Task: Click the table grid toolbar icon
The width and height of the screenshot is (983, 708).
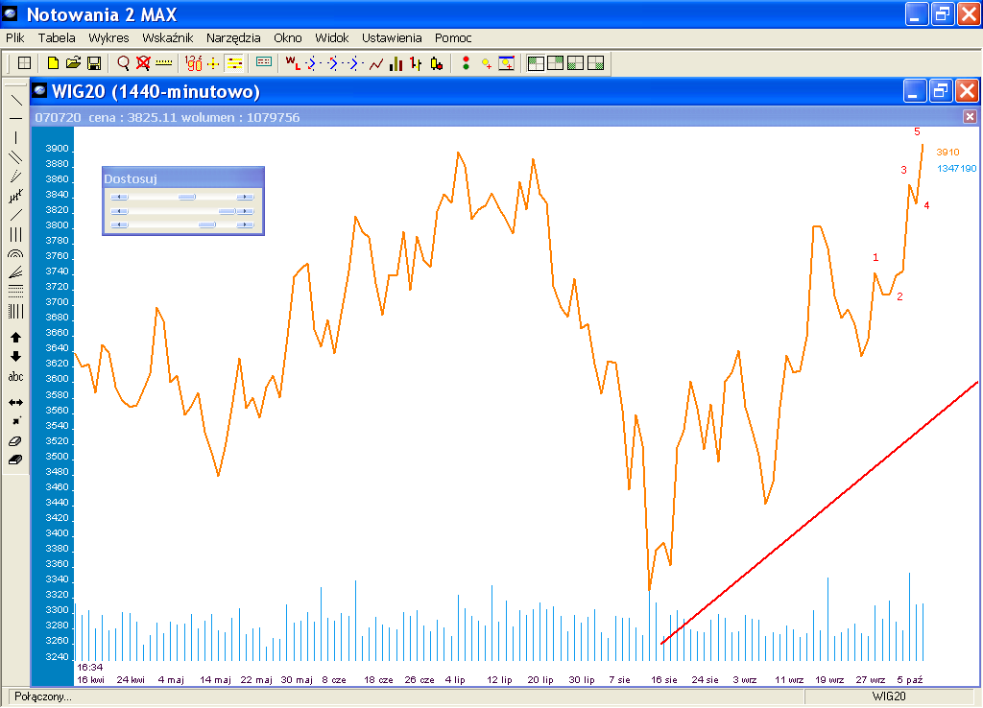Action: pos(24,62)
